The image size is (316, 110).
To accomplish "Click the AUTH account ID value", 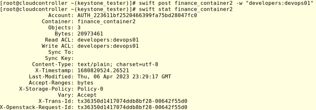I will (x=137, y=15).
